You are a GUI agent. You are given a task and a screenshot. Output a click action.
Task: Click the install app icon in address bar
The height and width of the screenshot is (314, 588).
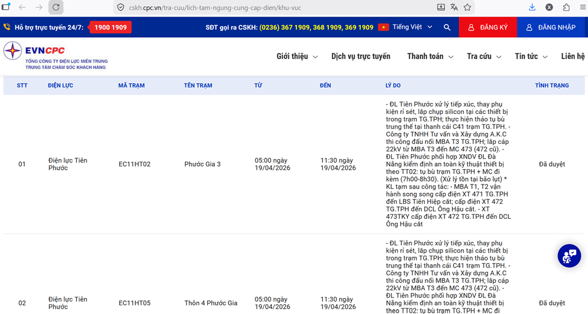(441, 7)
